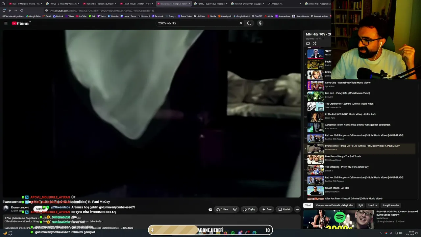Select the Tümü filter chip
The image size is (421, 237).
(x=308, y=205)
